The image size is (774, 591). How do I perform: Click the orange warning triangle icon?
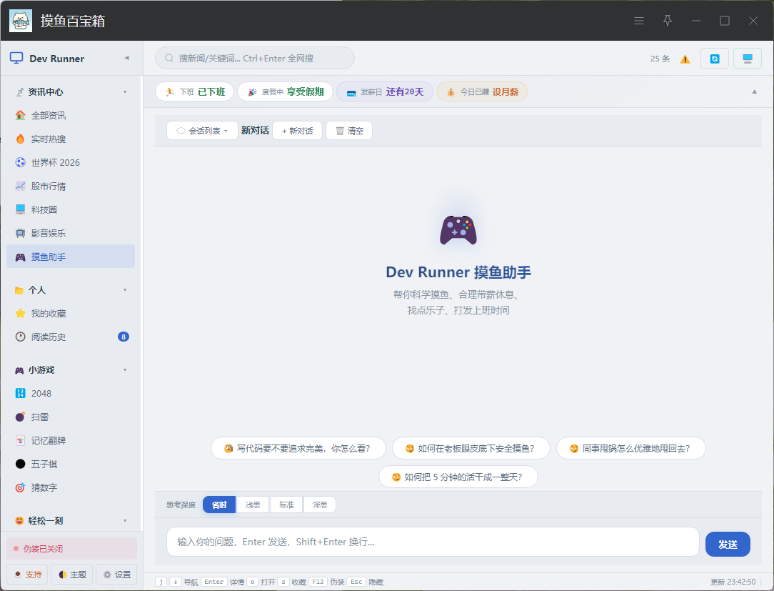685,59
